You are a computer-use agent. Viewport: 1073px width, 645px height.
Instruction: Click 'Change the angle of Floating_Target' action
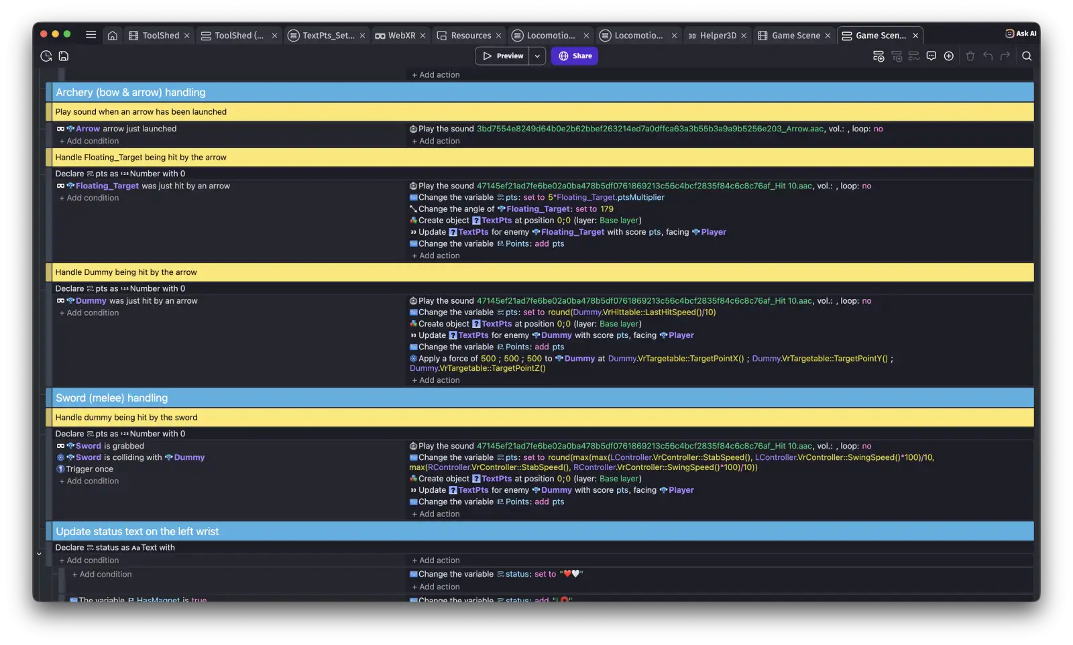[512, 209]
